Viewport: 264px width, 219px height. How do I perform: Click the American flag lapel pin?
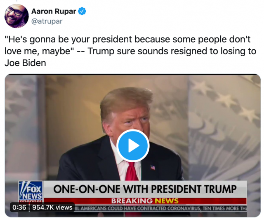click(153, 167)
